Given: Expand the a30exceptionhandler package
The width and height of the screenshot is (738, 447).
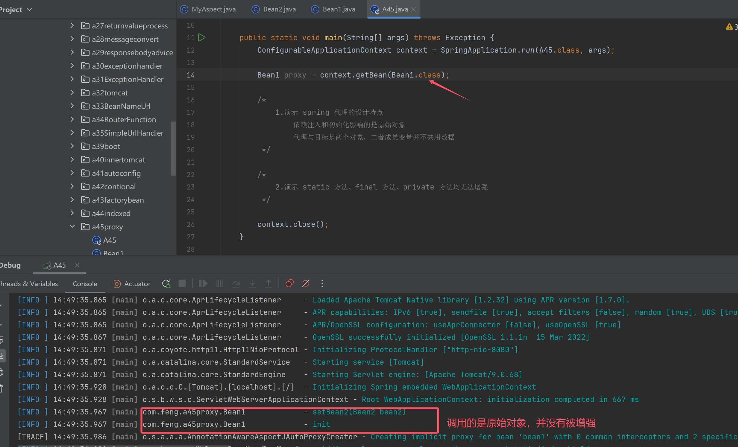Looking at the screenshot, I should click(72, 66).
